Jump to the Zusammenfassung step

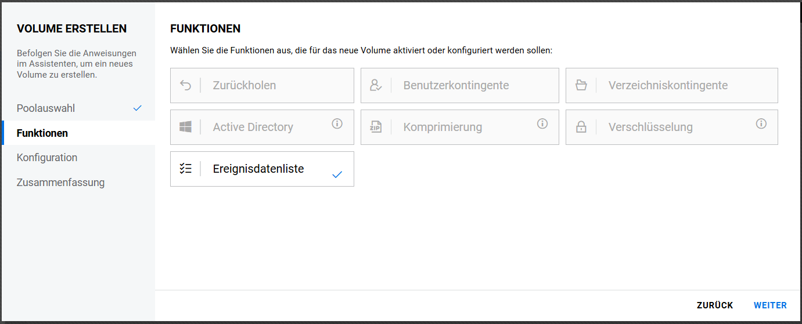(x=60, y=183)
